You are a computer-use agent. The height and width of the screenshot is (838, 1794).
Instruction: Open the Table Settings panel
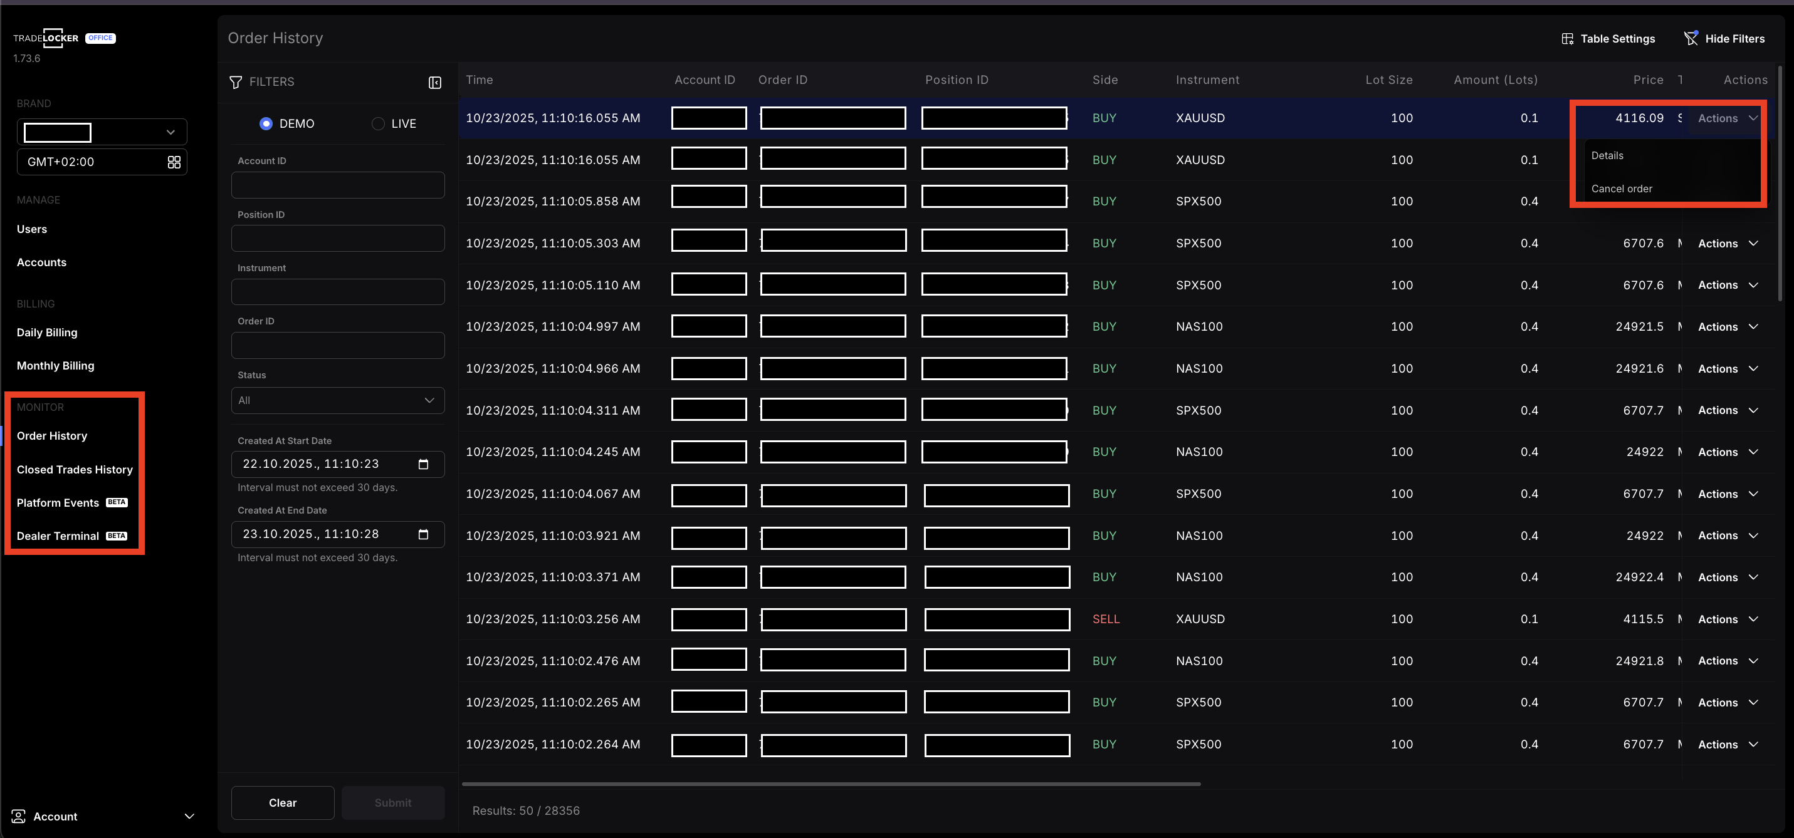[1608, 38]
